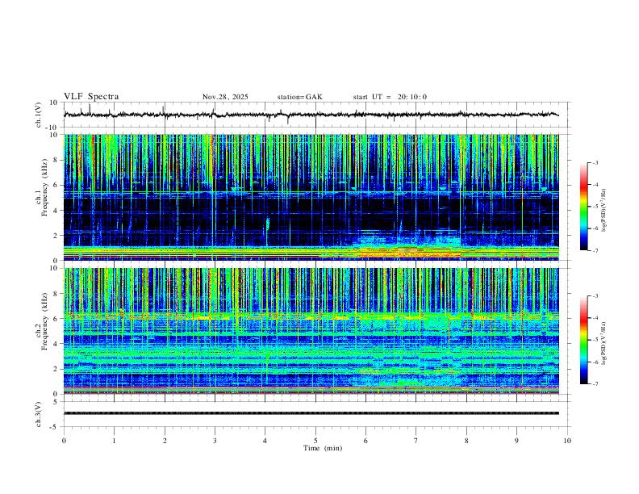Click the time axis tick label '7'

tap(416, 441)
